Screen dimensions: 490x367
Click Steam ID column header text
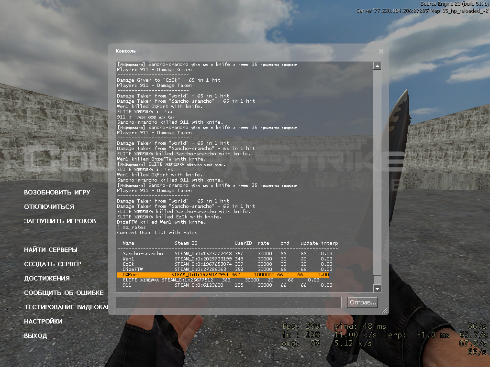186,243
